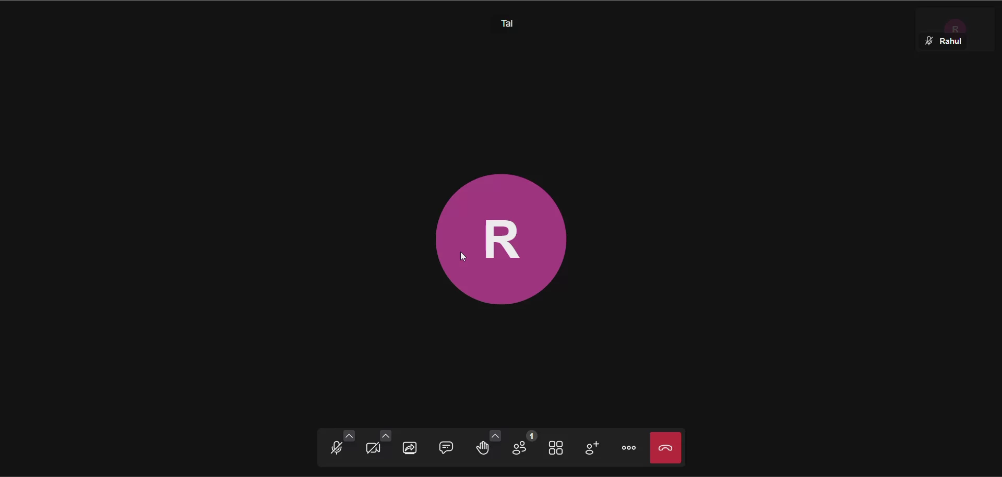
Task: Open the camera options chevron
Action: point(386,436)
